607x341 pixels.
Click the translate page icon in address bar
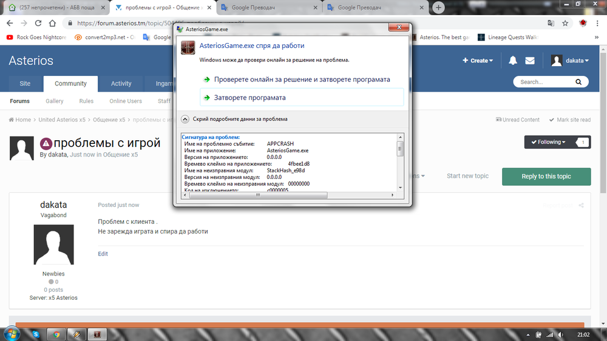click(x=551, y=23)
